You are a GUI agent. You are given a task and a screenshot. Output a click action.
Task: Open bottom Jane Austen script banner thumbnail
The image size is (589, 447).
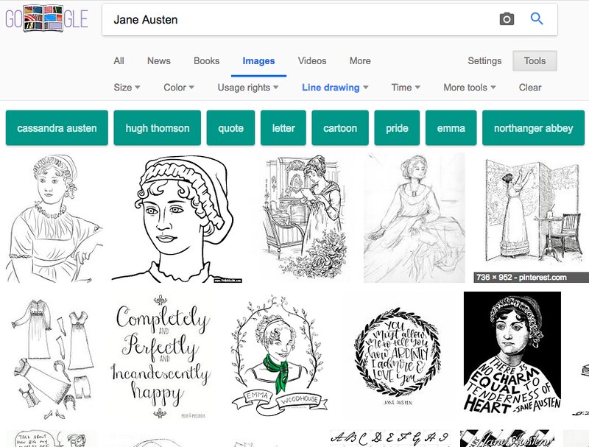(x=507, y=438)
